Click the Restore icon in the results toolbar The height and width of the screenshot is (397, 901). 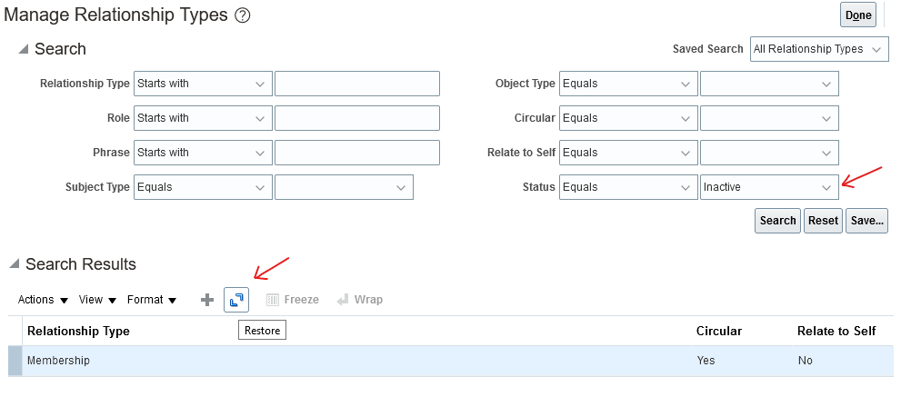tap(236, 300)
